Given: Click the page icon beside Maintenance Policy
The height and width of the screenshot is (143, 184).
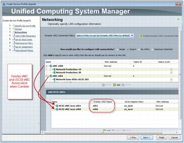Looking at the screenshot, I should pos(14,42).
